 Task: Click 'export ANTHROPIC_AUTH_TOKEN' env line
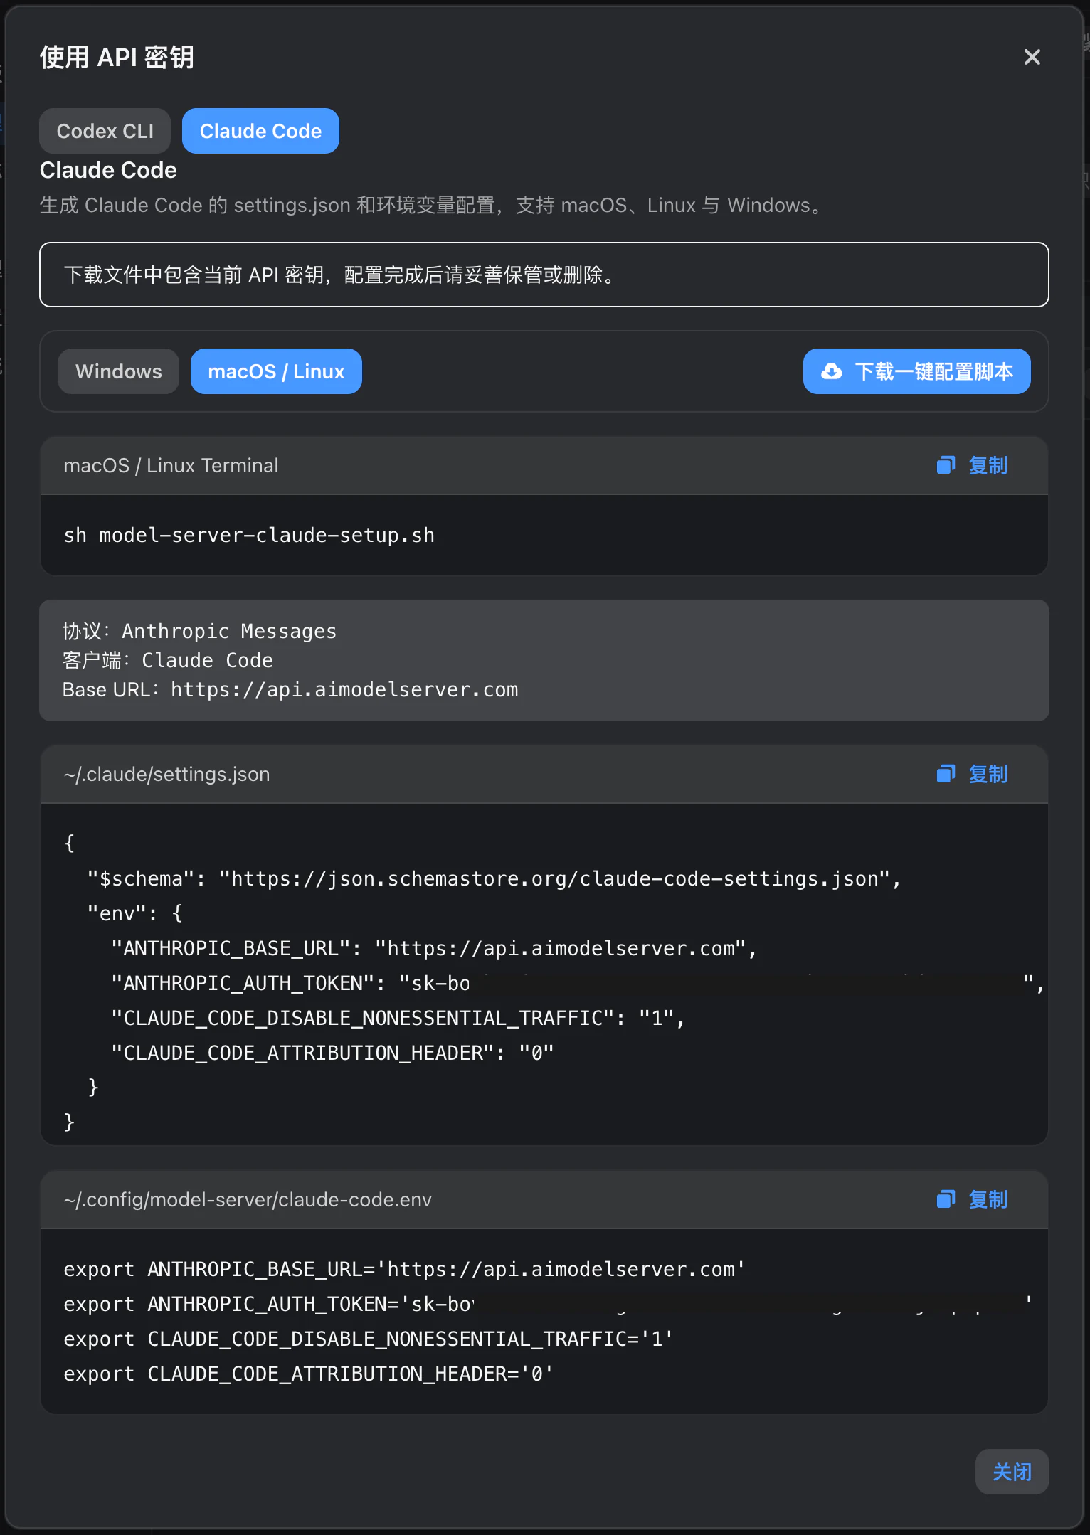click(548, 1304)
